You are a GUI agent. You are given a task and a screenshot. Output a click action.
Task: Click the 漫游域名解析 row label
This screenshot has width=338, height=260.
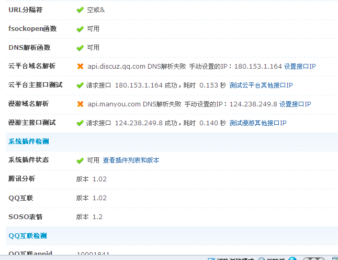pos(28,104)
